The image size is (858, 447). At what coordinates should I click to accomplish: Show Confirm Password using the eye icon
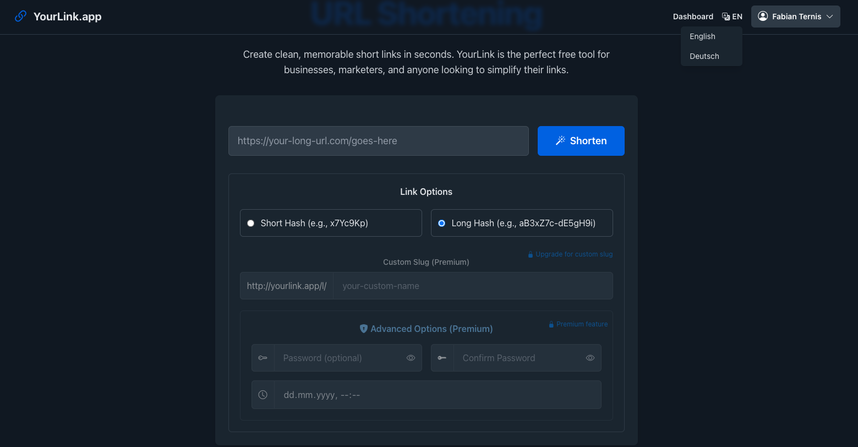coord(590,358)
